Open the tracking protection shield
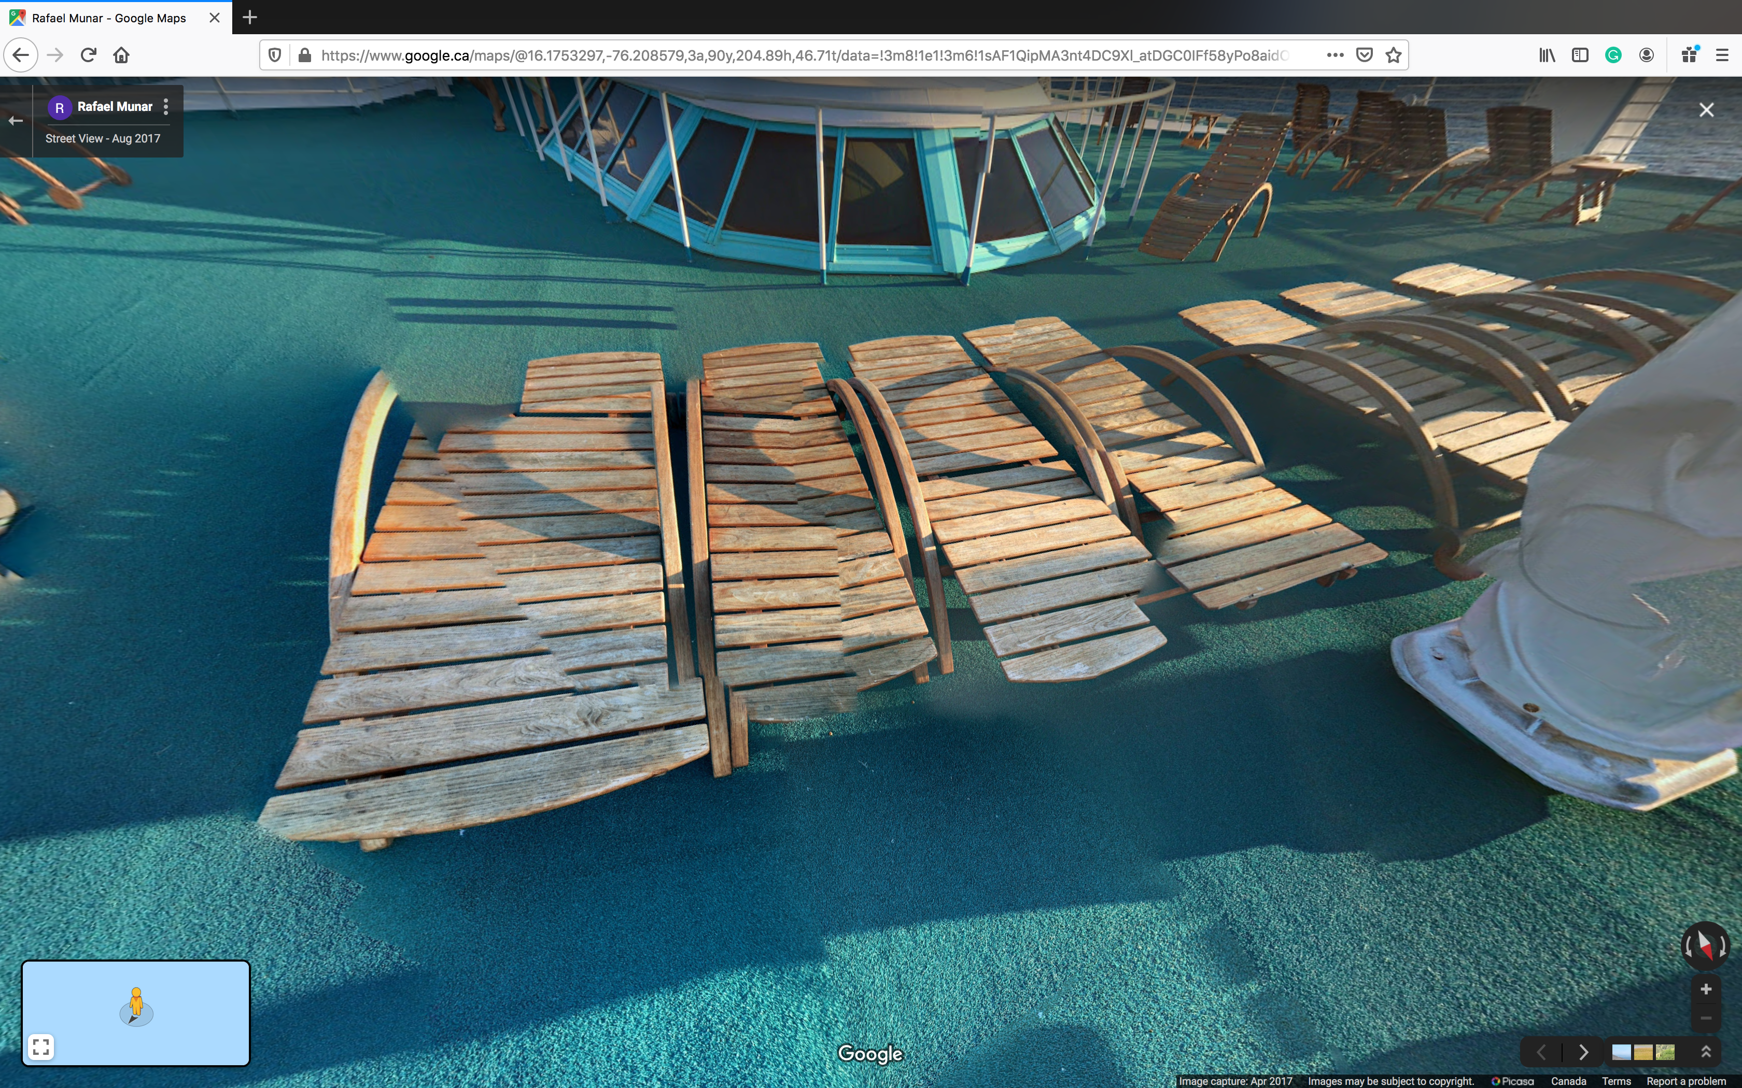The image size is (1742, 1088). 274,55
